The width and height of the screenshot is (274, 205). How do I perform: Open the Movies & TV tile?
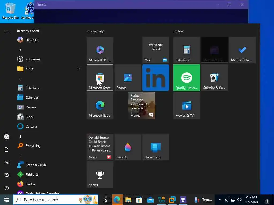[187, 105]
